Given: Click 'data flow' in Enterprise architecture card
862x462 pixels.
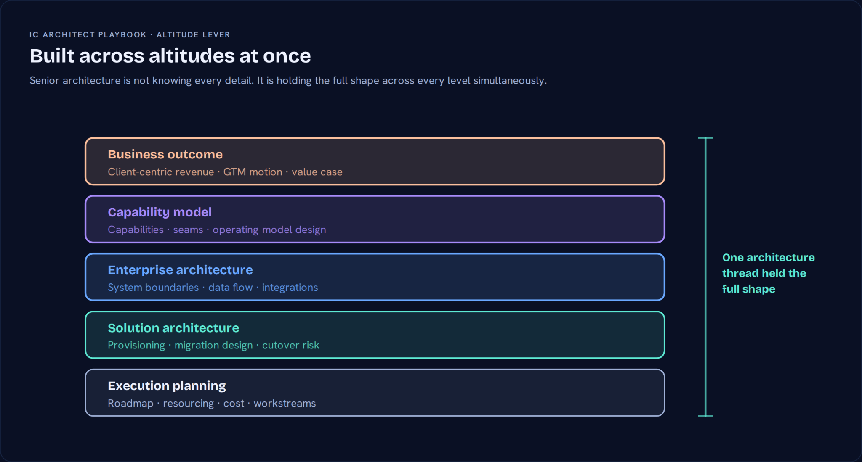Looking at the screenshot, I should point(230,288).
